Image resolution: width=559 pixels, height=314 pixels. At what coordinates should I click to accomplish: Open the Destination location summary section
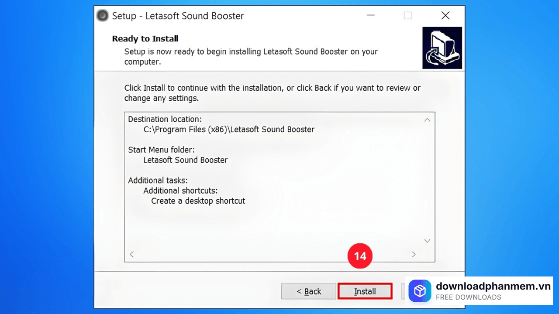coord(165,119)
